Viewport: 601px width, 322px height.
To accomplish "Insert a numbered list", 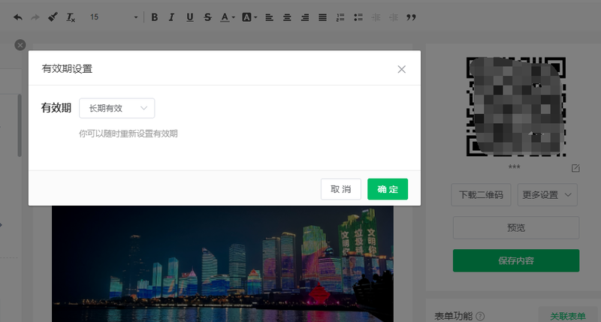I will coord(340,17).
